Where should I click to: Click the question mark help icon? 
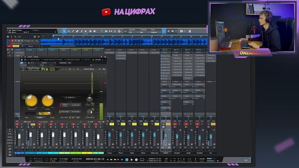pyautogui.click(x=102, y=31)
